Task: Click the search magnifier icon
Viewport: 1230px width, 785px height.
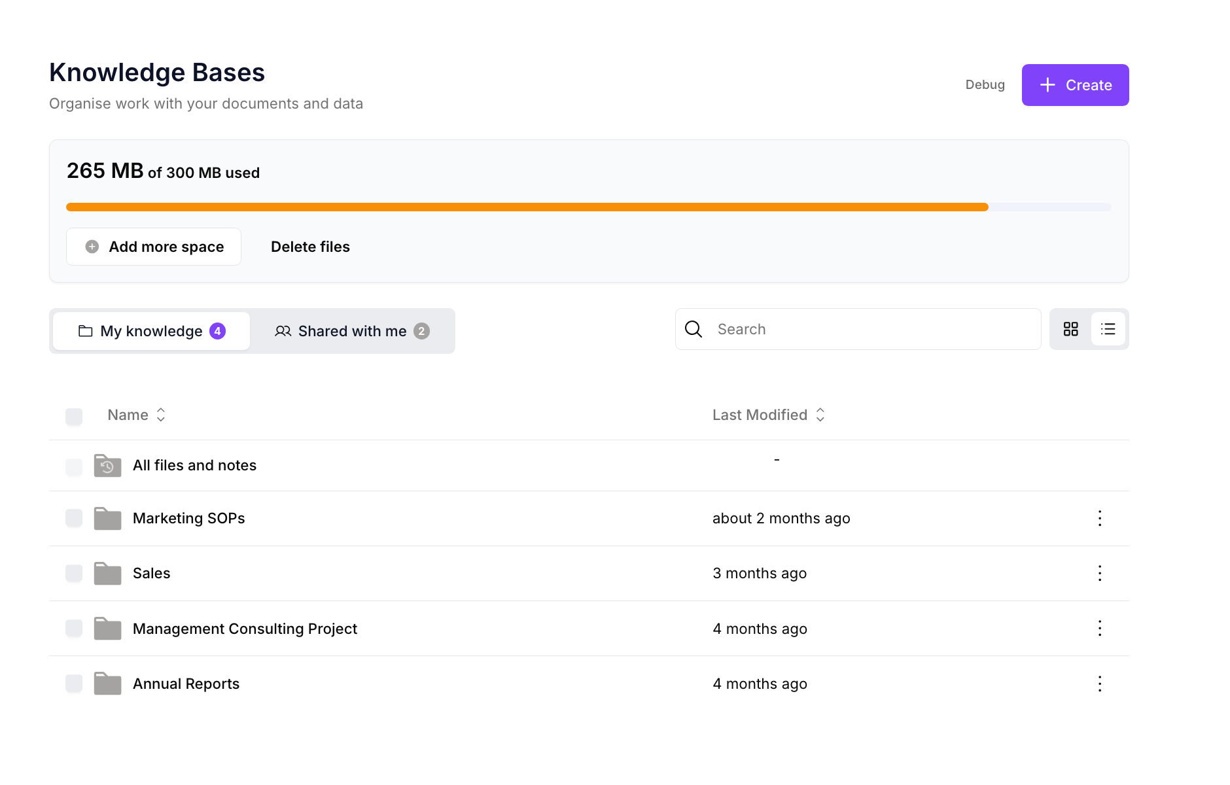Action: click(x=694, y=329)
